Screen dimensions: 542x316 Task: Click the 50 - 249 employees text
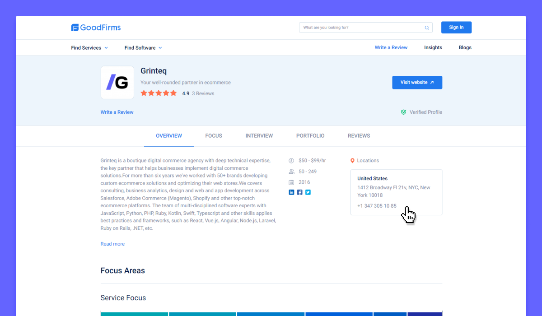[x=308, y=172]
